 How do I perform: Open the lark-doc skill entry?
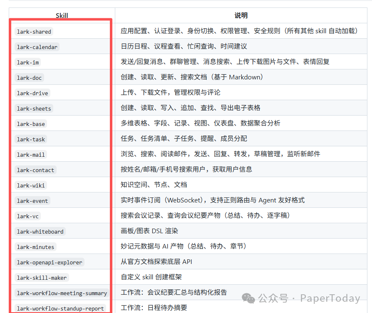(29, 78)
